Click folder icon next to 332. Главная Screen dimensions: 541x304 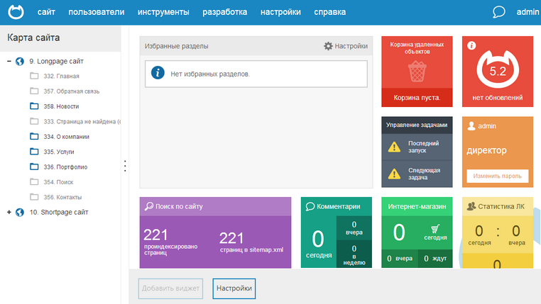pyautogui.click(x=34, y=76)
